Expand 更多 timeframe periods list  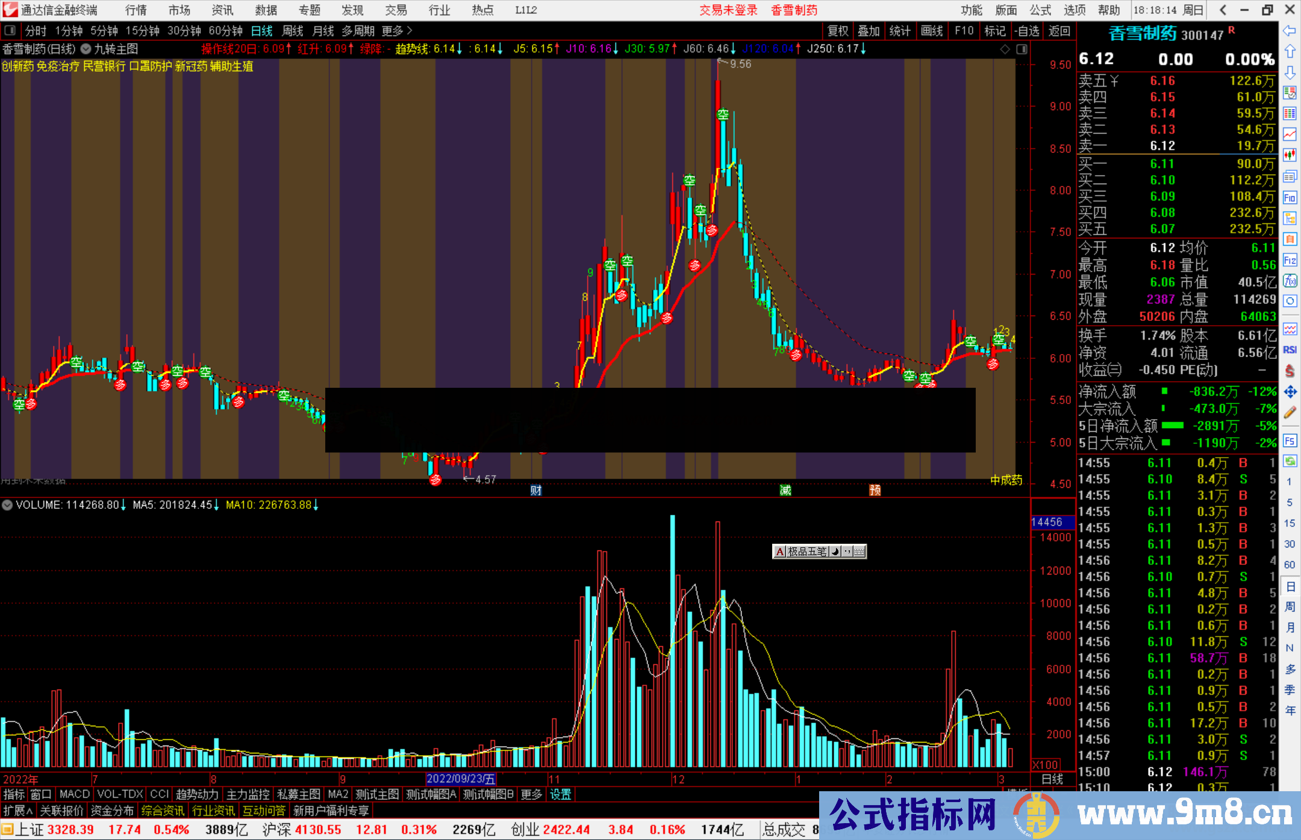click(x=396, y=31)
